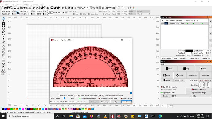Screen dimensions: 212x119
Task: Open the Start From dropdown
Action: (205, 80)
